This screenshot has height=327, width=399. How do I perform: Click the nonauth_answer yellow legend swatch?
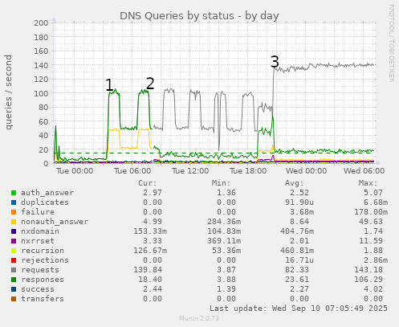coord(14,222)
